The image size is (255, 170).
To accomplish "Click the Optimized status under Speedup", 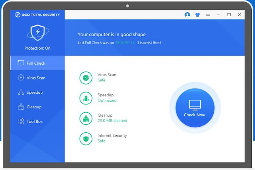I will click(107, 100).
